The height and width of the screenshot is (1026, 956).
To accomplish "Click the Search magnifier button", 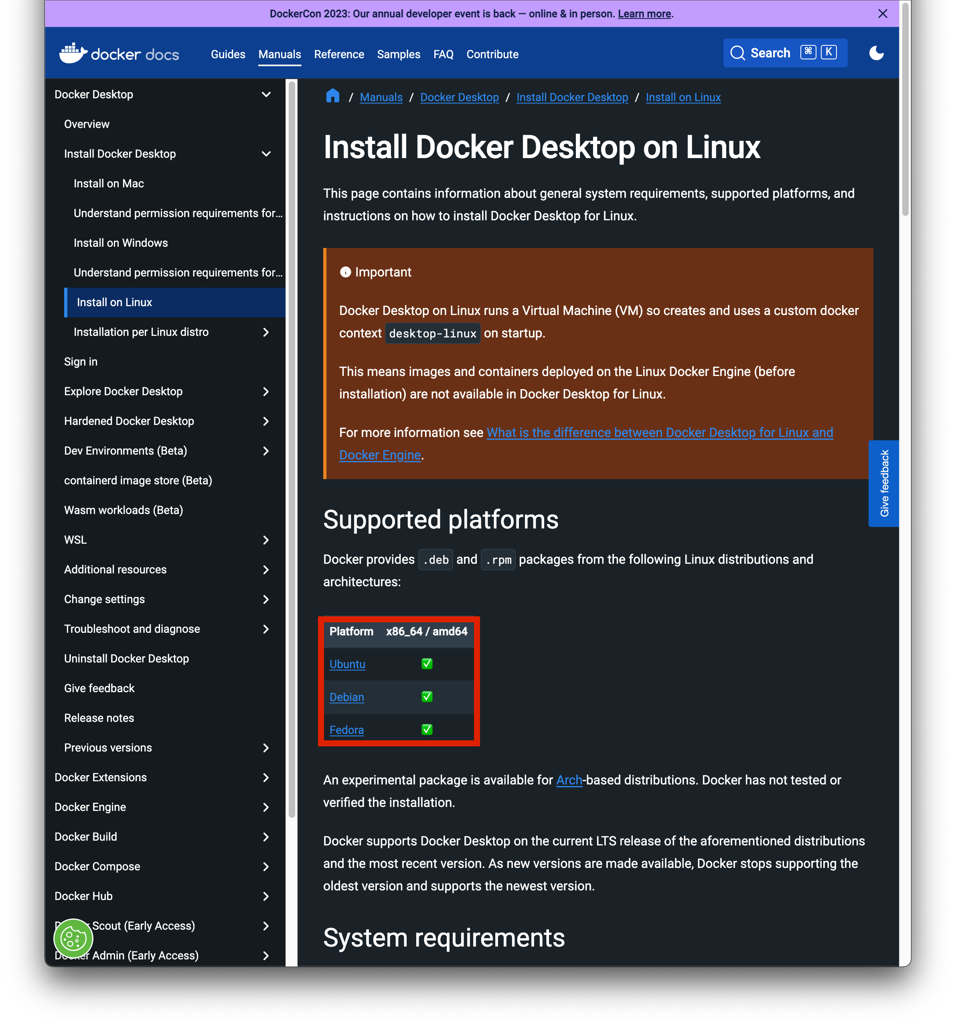I will [785, 53].
